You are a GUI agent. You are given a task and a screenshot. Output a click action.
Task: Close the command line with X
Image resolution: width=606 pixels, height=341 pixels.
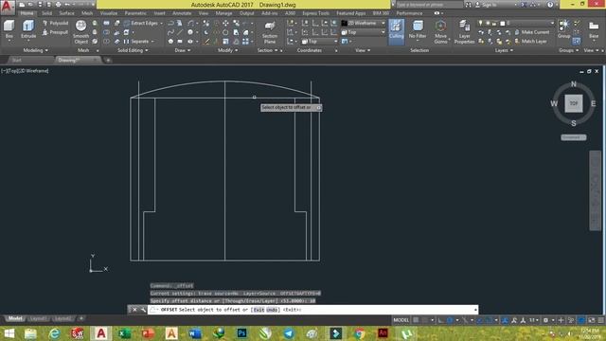pos(134,310)
